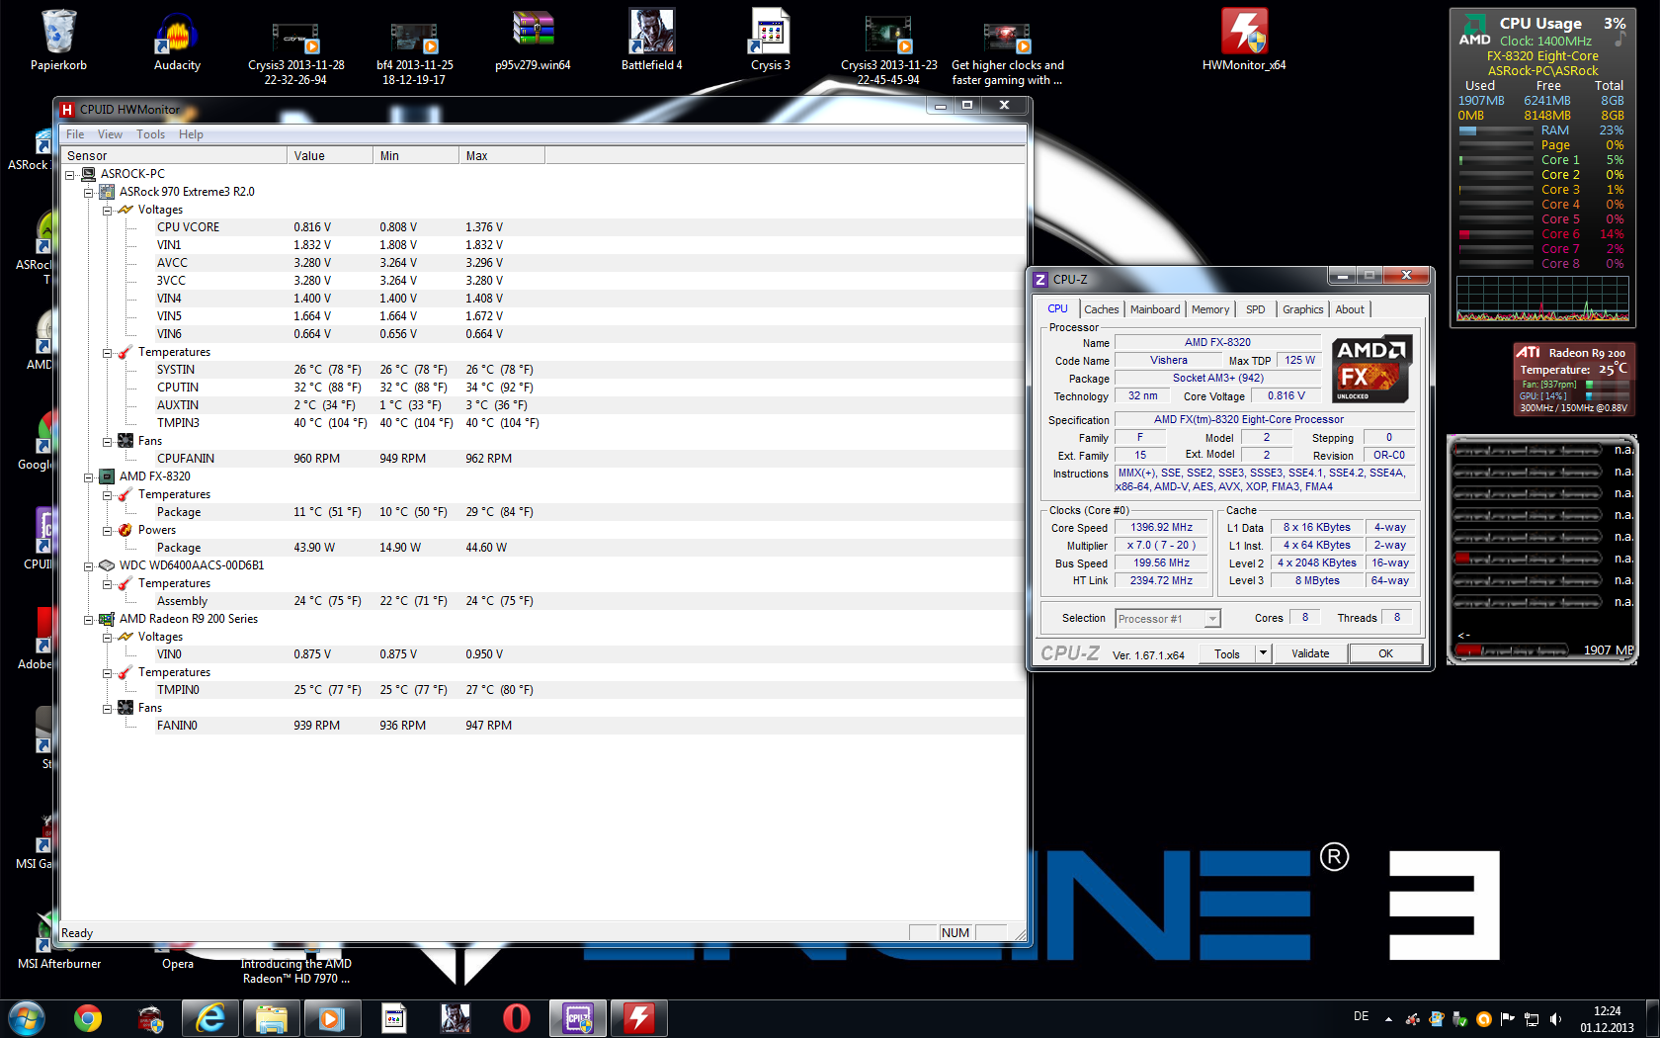Click the Max column header
This screenshot has height=1038, width=1660.
click(502, 155)
